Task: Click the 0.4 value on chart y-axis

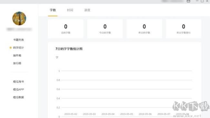Action: (x=58, y=98)
